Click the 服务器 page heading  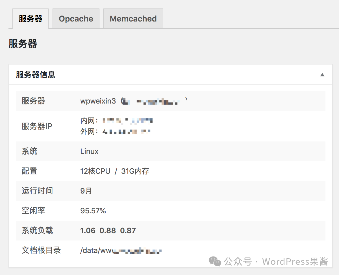click(x=23, y=44)
